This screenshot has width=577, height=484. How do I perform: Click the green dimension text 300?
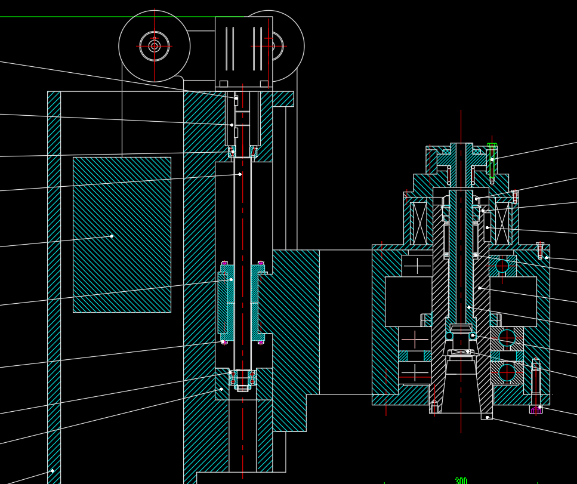click(x=461, y=480)
